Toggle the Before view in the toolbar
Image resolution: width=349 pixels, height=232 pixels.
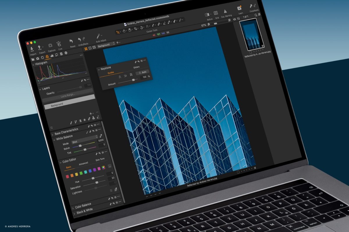(x=207, y=14)
